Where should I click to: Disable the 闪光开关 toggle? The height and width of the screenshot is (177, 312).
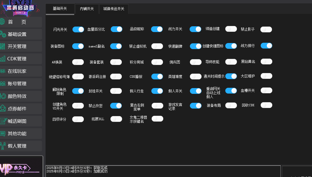click(78, 29)
